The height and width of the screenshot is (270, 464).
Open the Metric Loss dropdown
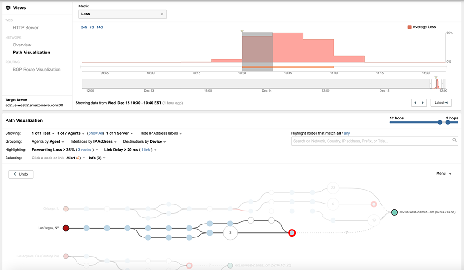click(x=122, y=14)
